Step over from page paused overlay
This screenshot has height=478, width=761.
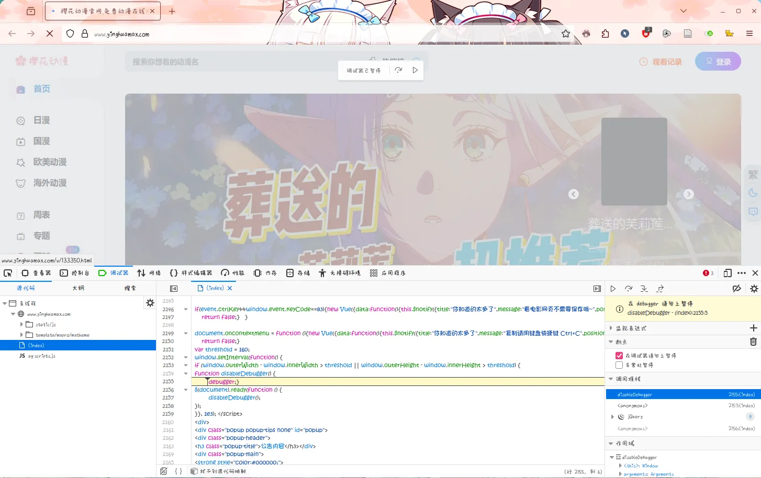[x=398, y=70]
